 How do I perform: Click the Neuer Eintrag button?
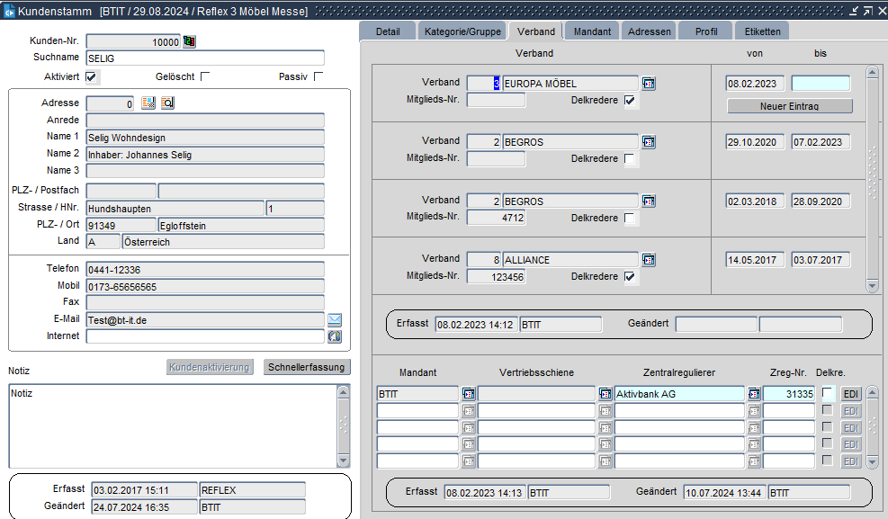(789, 106)
